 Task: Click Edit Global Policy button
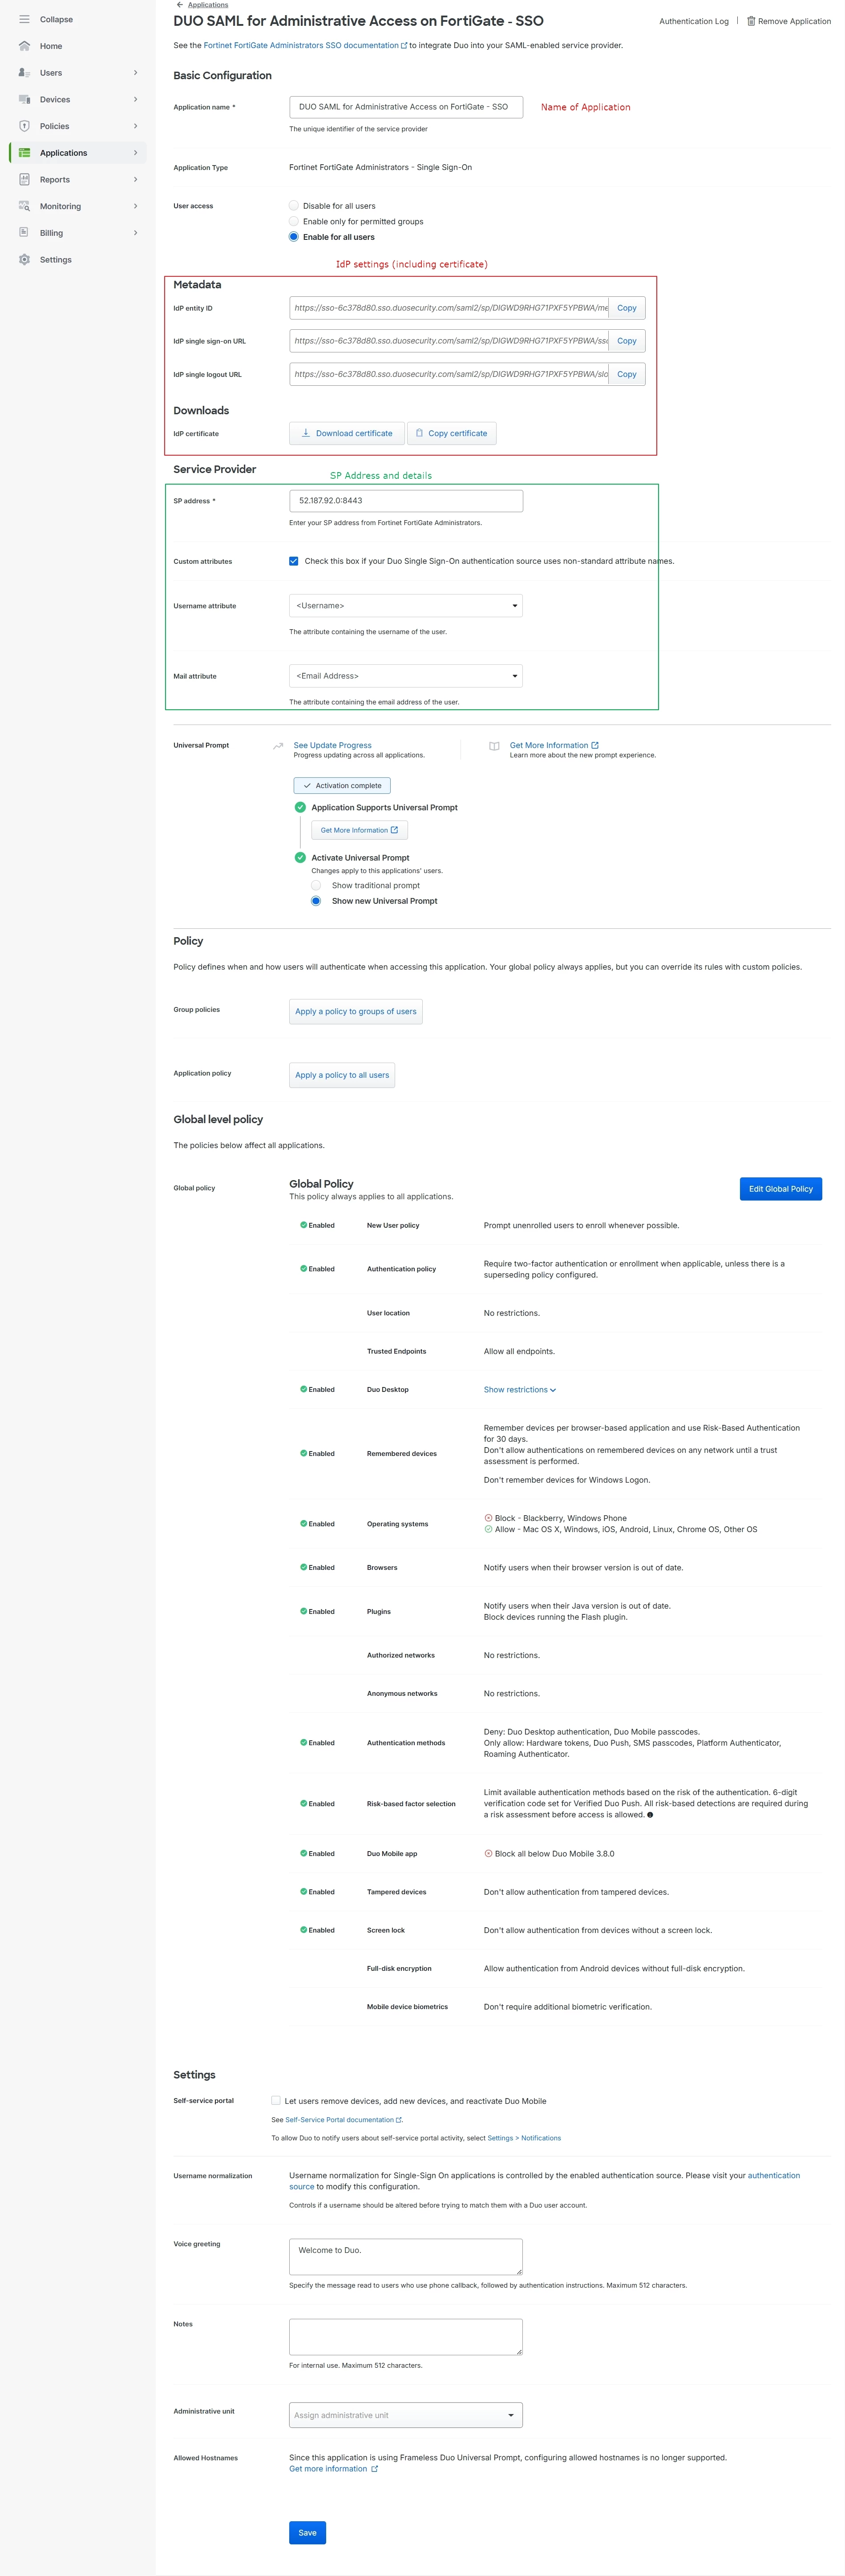[x=781, y=1189]
